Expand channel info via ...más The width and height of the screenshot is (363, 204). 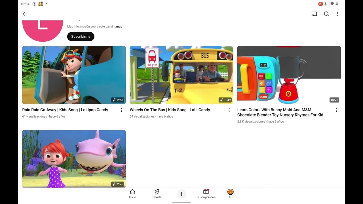(118, 27)
